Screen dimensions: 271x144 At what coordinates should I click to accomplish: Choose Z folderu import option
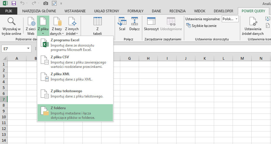pos(75,113)
